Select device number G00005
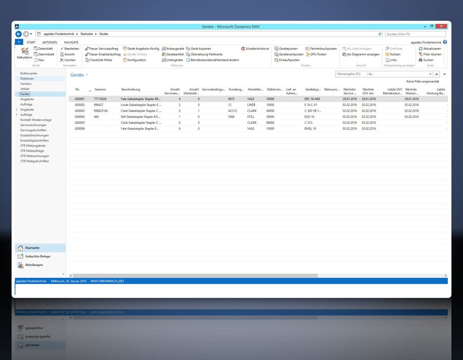 point(80,123)
